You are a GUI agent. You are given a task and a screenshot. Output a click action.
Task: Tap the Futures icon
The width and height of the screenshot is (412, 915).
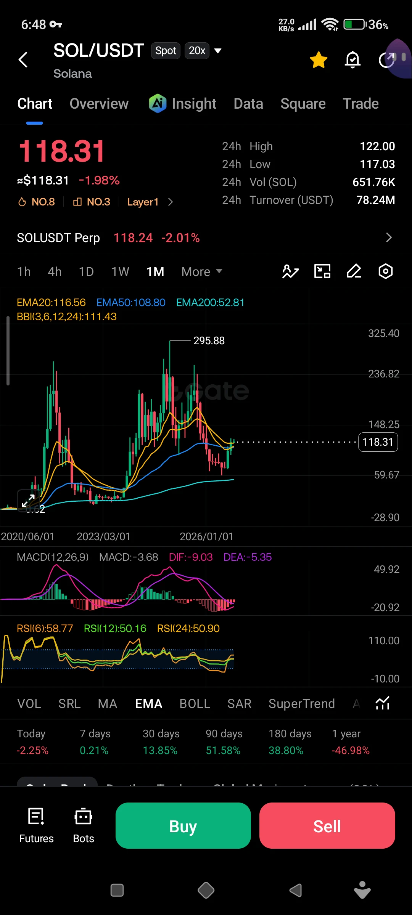click(x=36, y=826)
